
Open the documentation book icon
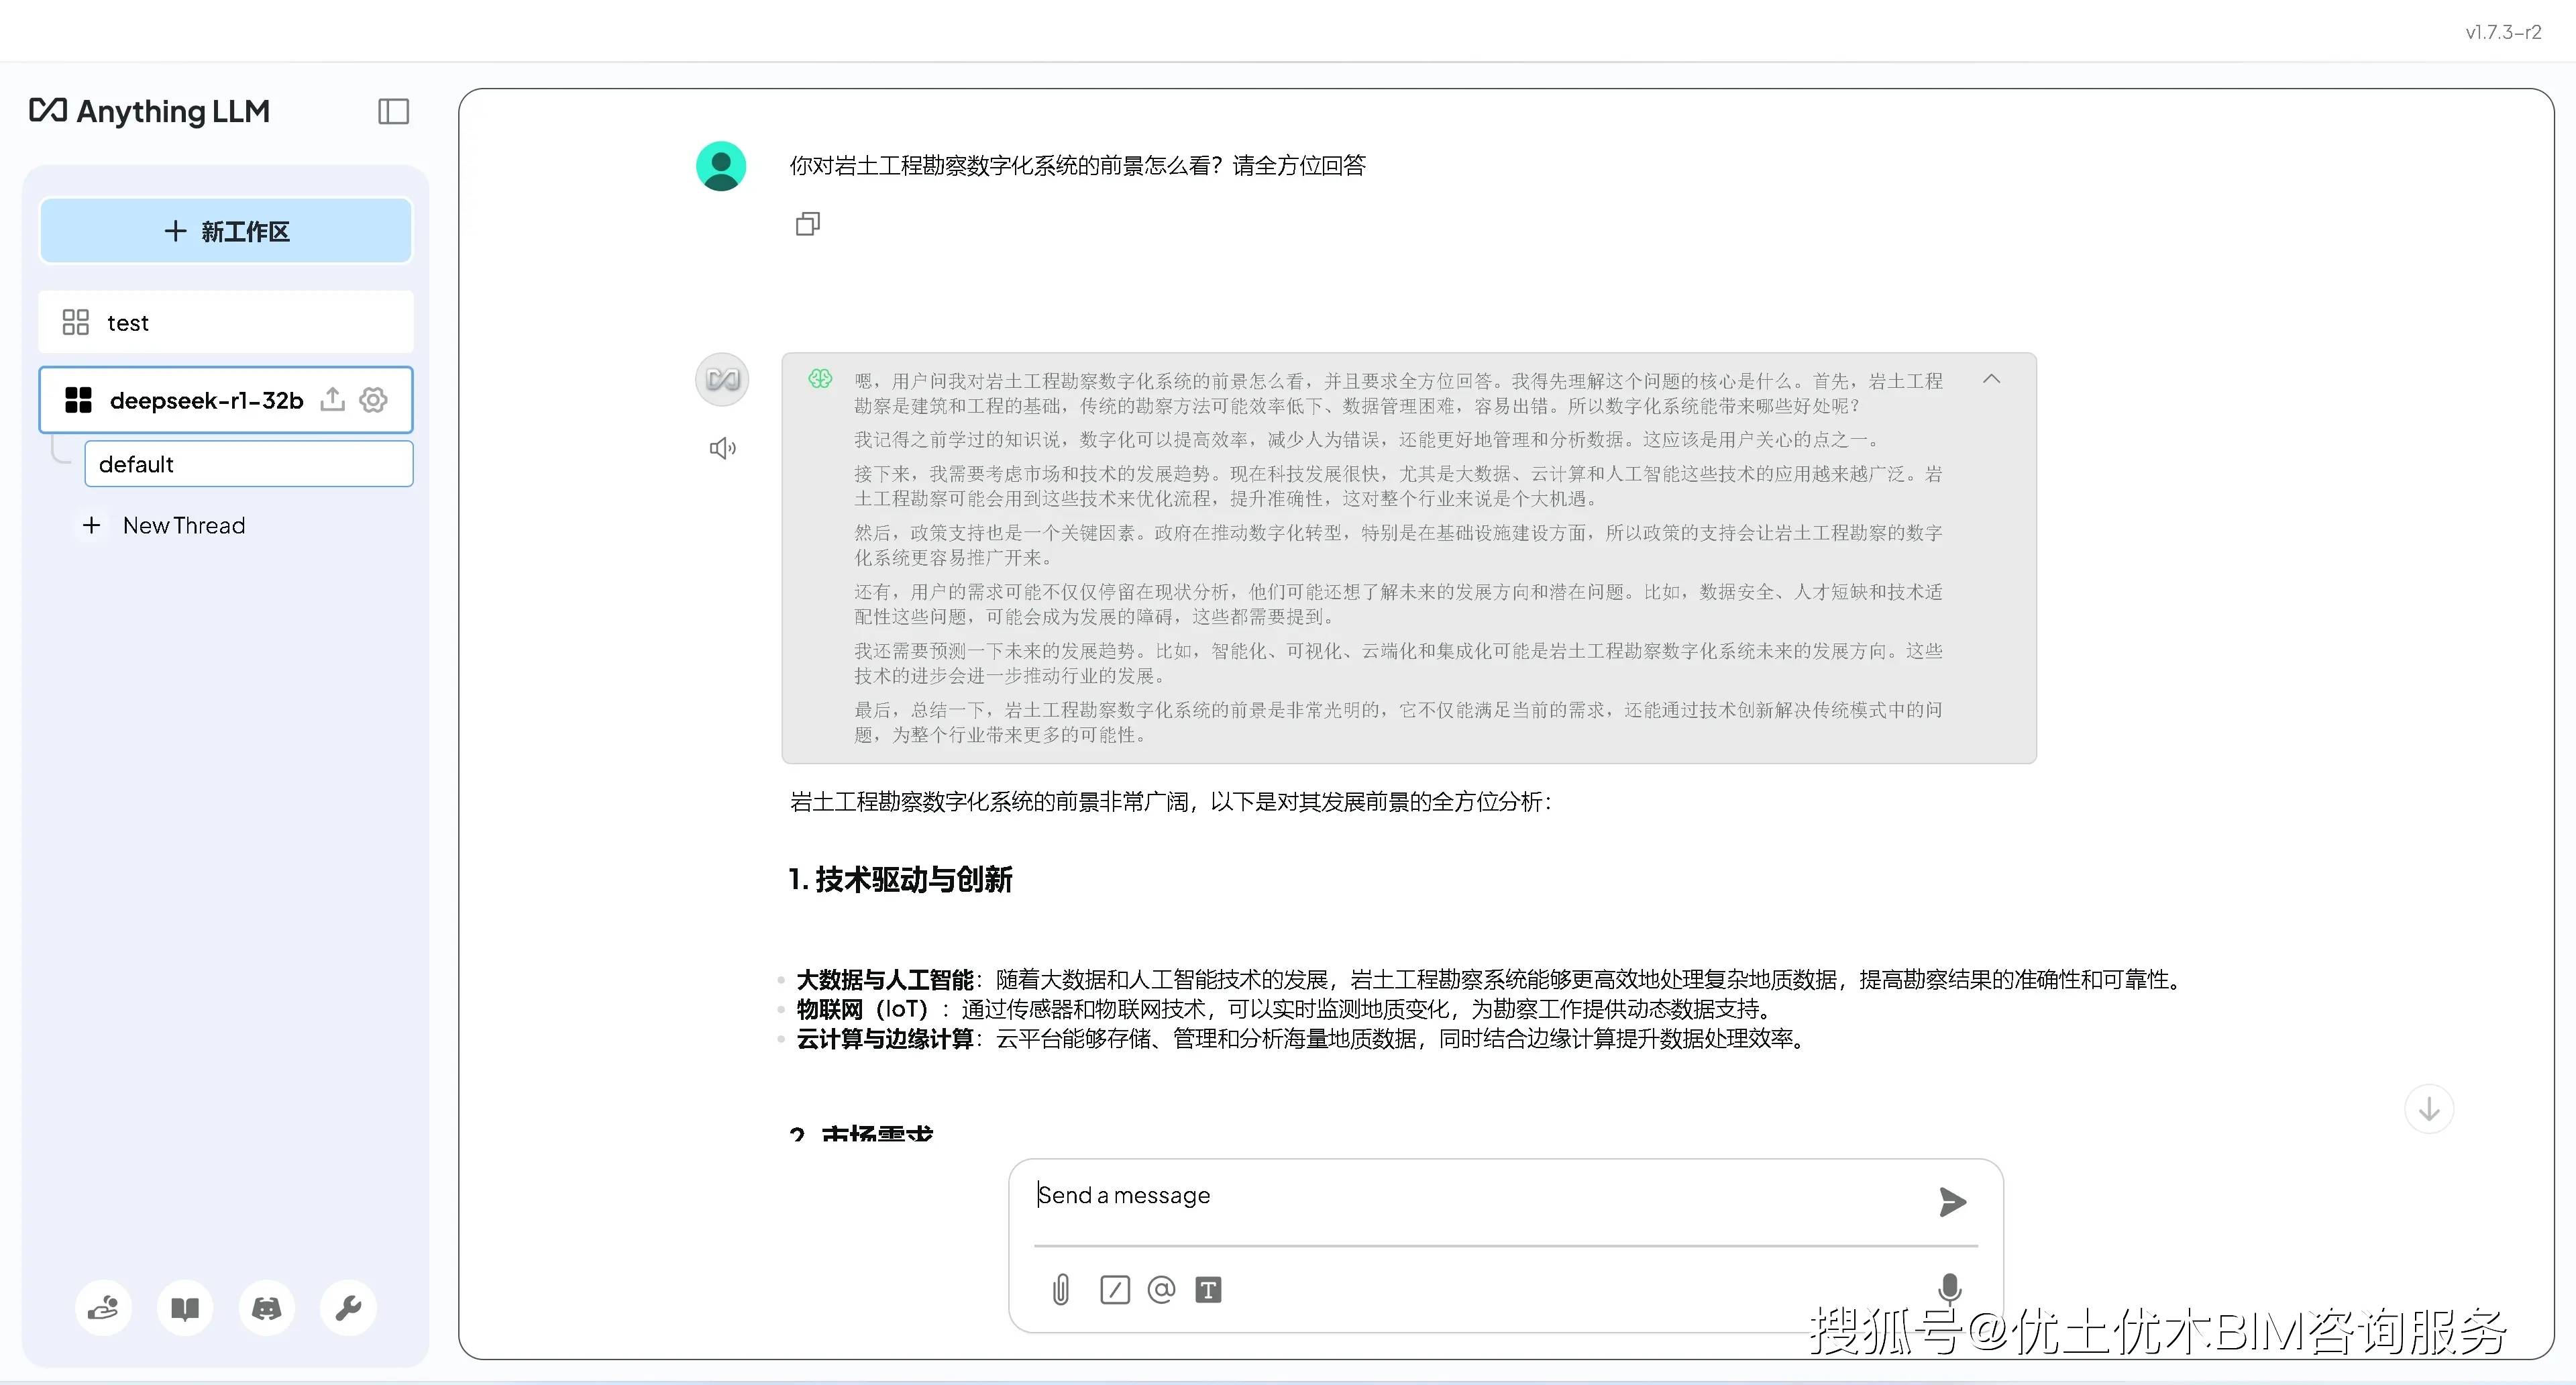[185, 1308]
